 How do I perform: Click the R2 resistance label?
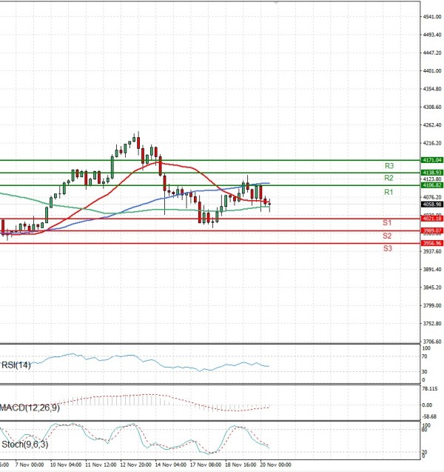388,179
